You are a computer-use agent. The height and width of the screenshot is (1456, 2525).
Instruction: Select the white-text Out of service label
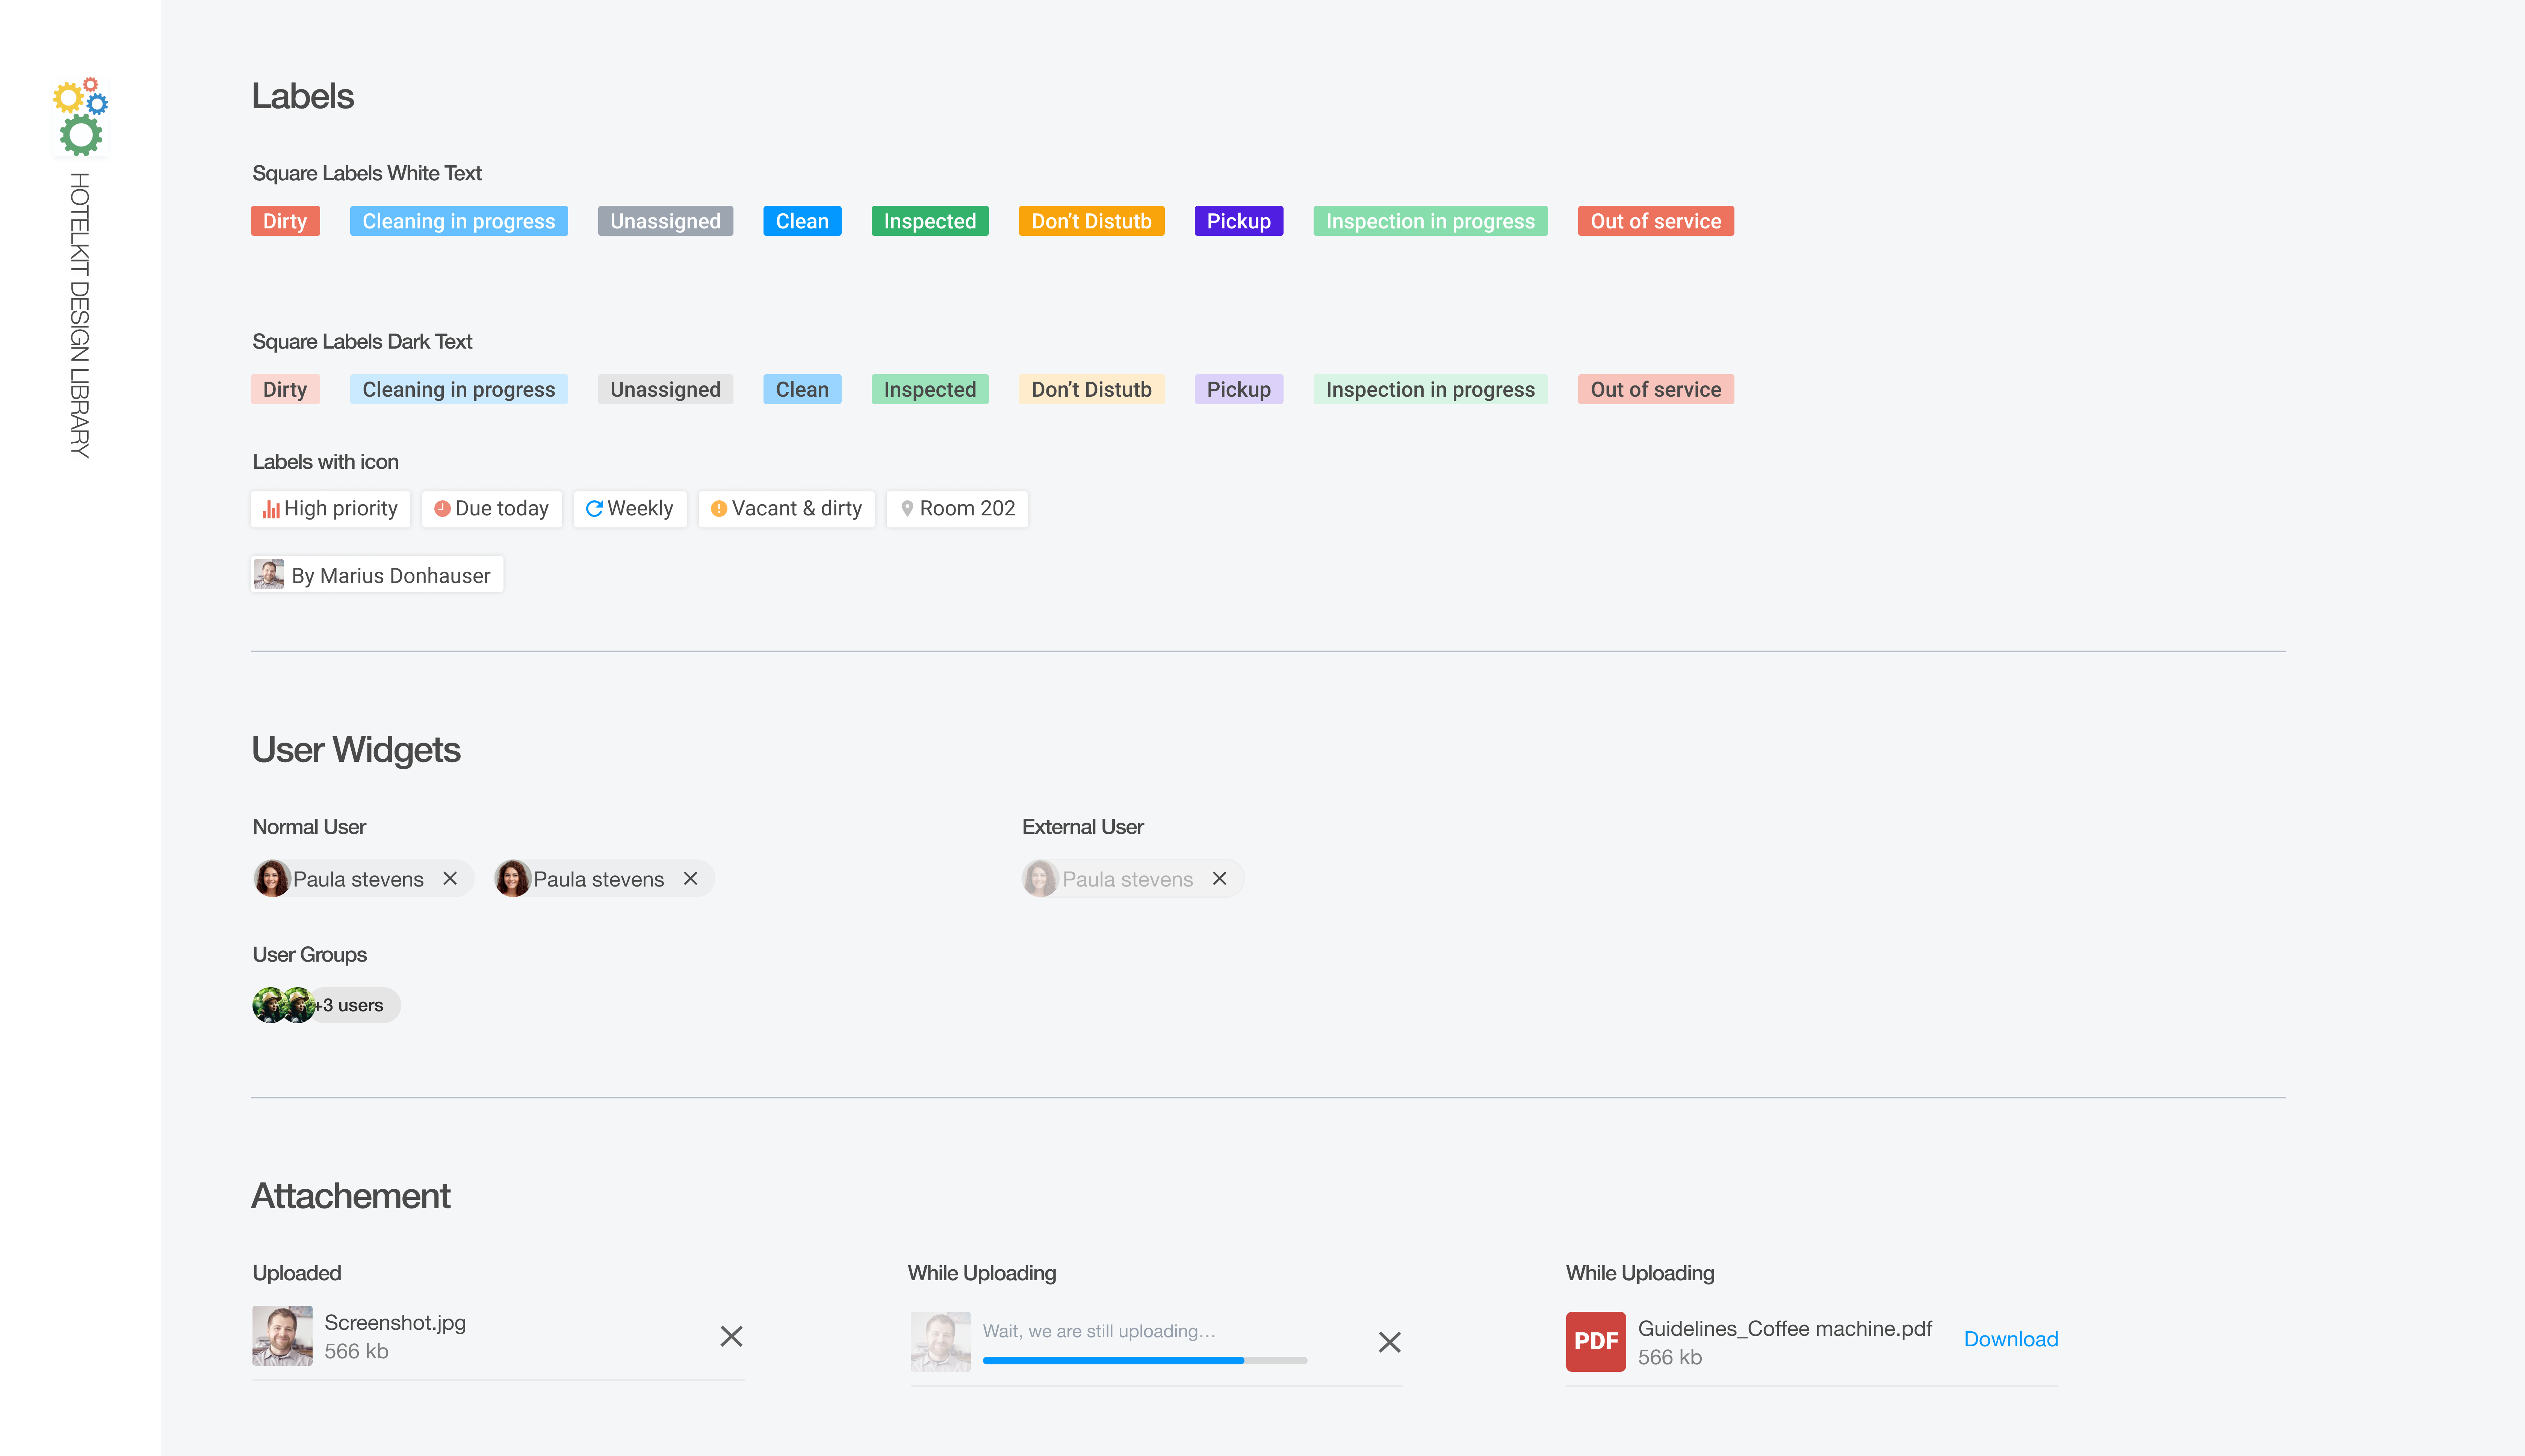pos(1655,221)
